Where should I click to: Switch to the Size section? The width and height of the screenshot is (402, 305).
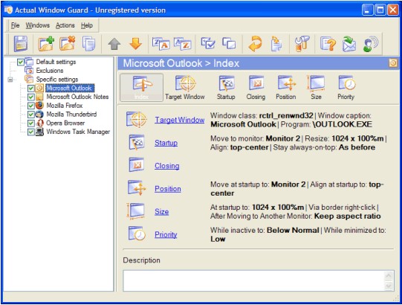316,88
